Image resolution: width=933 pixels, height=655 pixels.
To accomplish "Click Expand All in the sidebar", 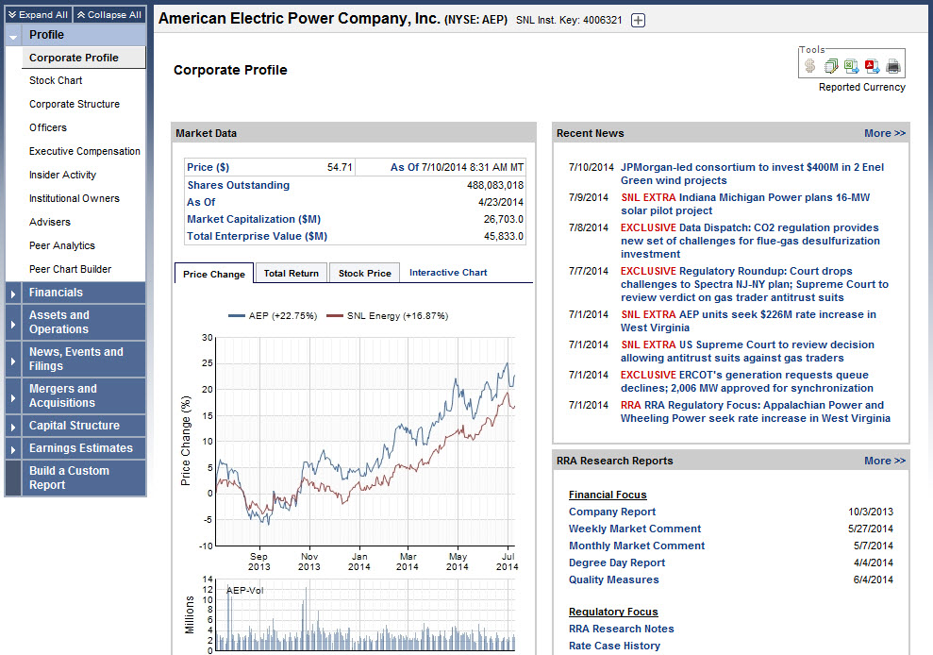I will pyautogui.click(x=38, y=15).
